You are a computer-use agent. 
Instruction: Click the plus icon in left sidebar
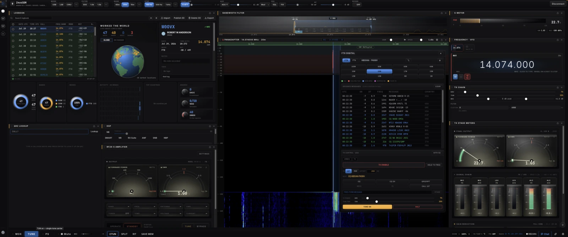[3, 34]
